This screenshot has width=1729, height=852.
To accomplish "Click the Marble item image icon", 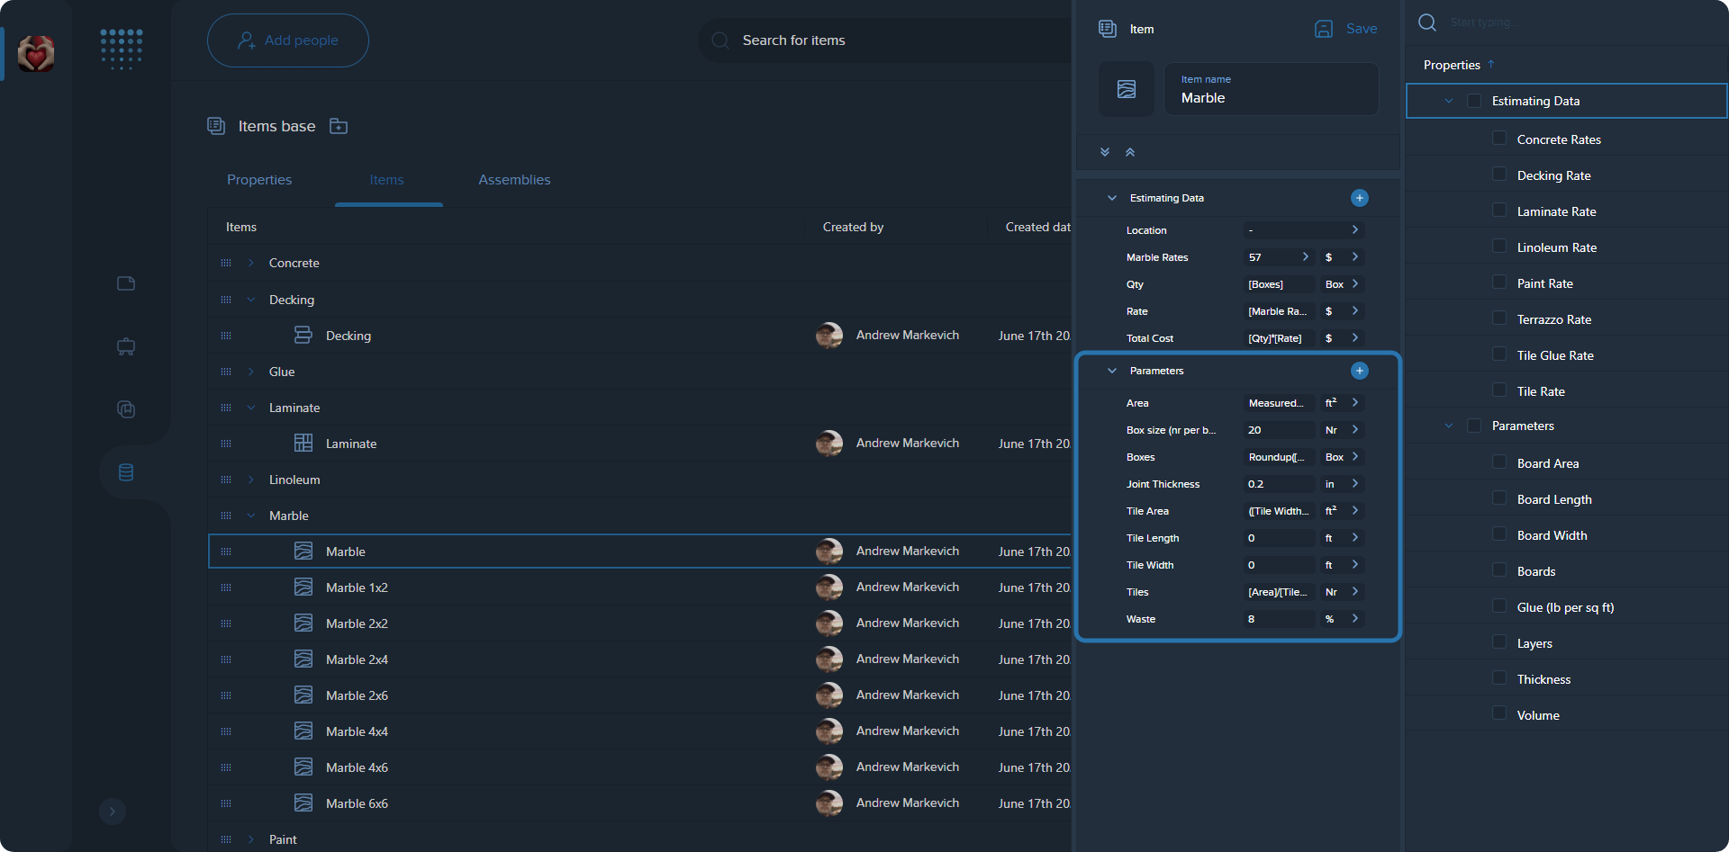I will point(1127,89).
